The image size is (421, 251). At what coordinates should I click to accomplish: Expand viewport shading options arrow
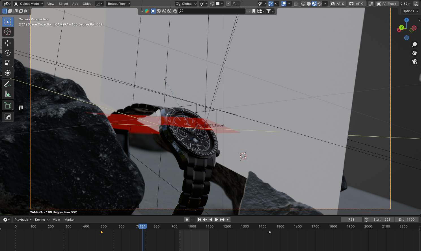pos(325,4)
